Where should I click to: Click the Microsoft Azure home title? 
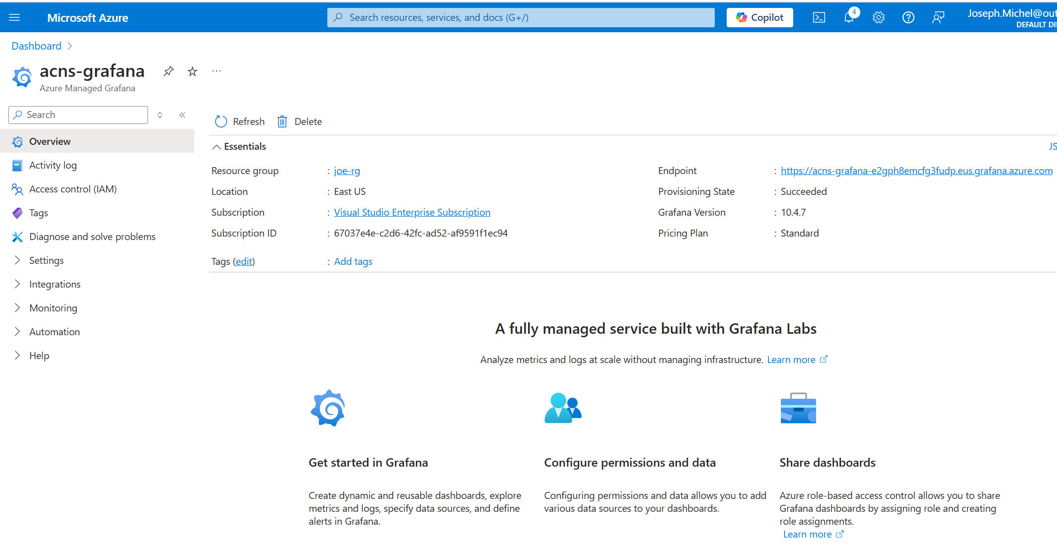coord(88,18)
